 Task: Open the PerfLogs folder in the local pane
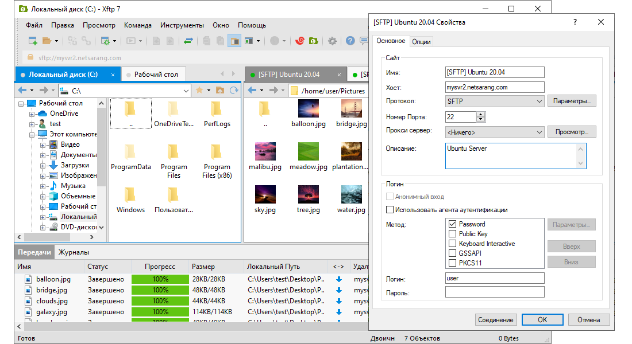coord(217,114)
